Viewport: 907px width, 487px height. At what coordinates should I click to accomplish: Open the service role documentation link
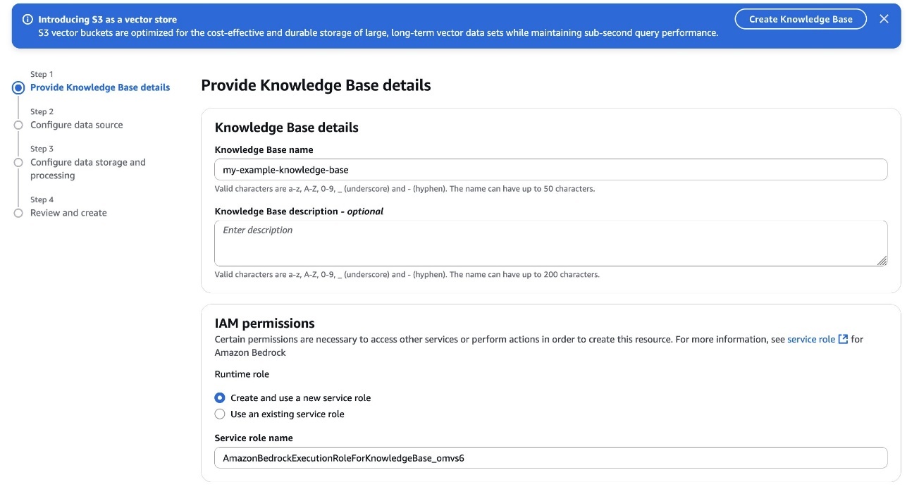811,340
